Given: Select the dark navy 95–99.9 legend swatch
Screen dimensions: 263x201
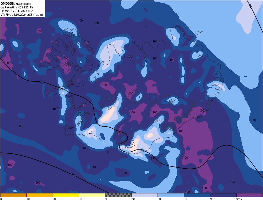Looking at the screenshot, I should pos(223,195).
